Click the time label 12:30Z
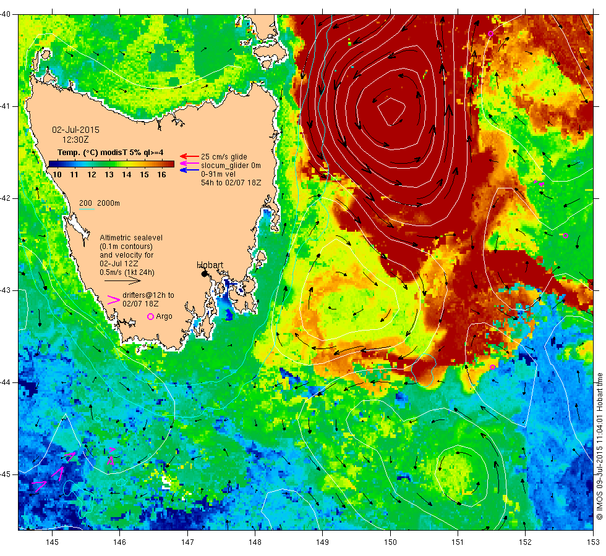The width and height of the screenshot is (606, 556). coord(75,140)
